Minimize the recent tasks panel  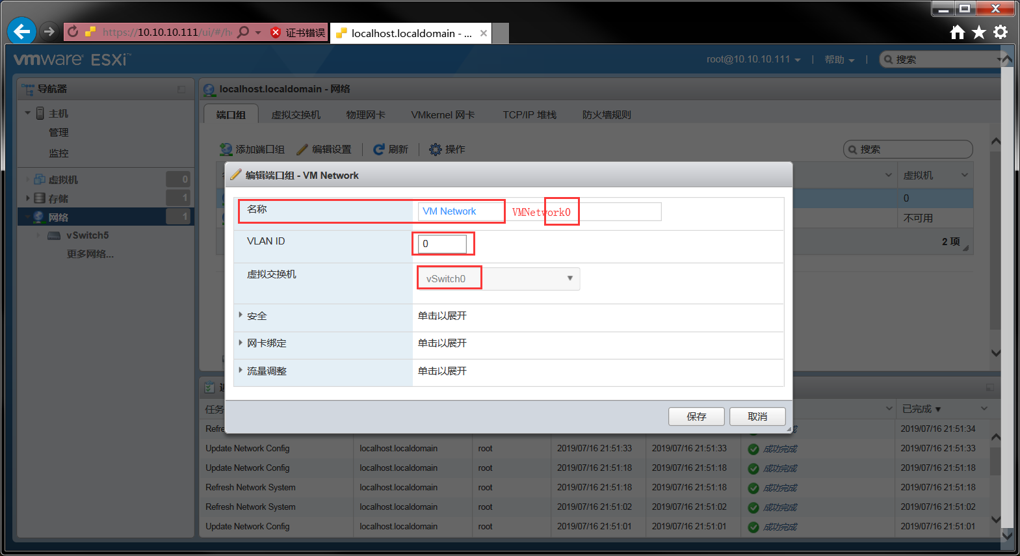tap(990, 388)
